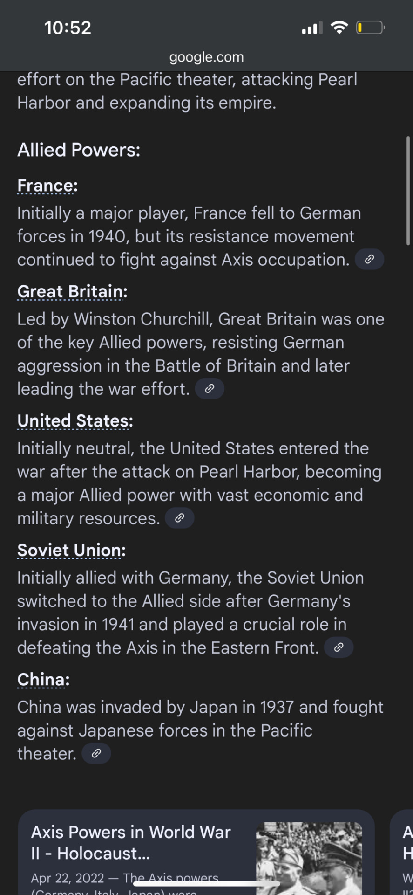Tap the cellular signal bars icon
Screen dimensions: 413x895
click(x=312, y=28)
